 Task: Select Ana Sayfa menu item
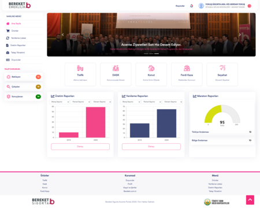pyautogui.click(x=24, y=24)
